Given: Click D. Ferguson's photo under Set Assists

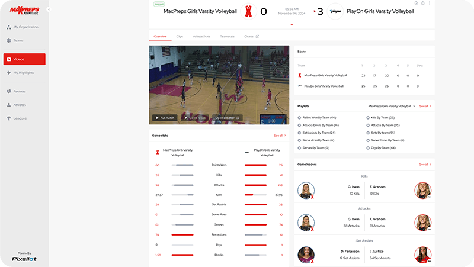Looking at the screenshot, I should point(306,255).
